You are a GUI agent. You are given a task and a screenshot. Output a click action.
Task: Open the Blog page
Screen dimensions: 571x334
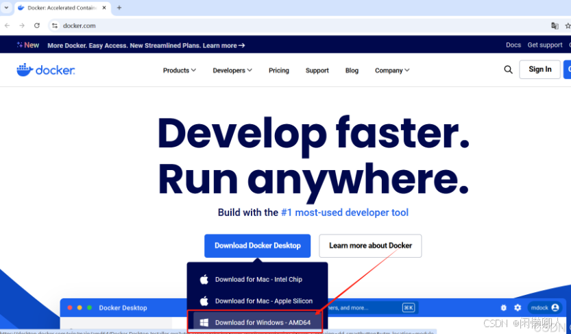coord(352,70)
